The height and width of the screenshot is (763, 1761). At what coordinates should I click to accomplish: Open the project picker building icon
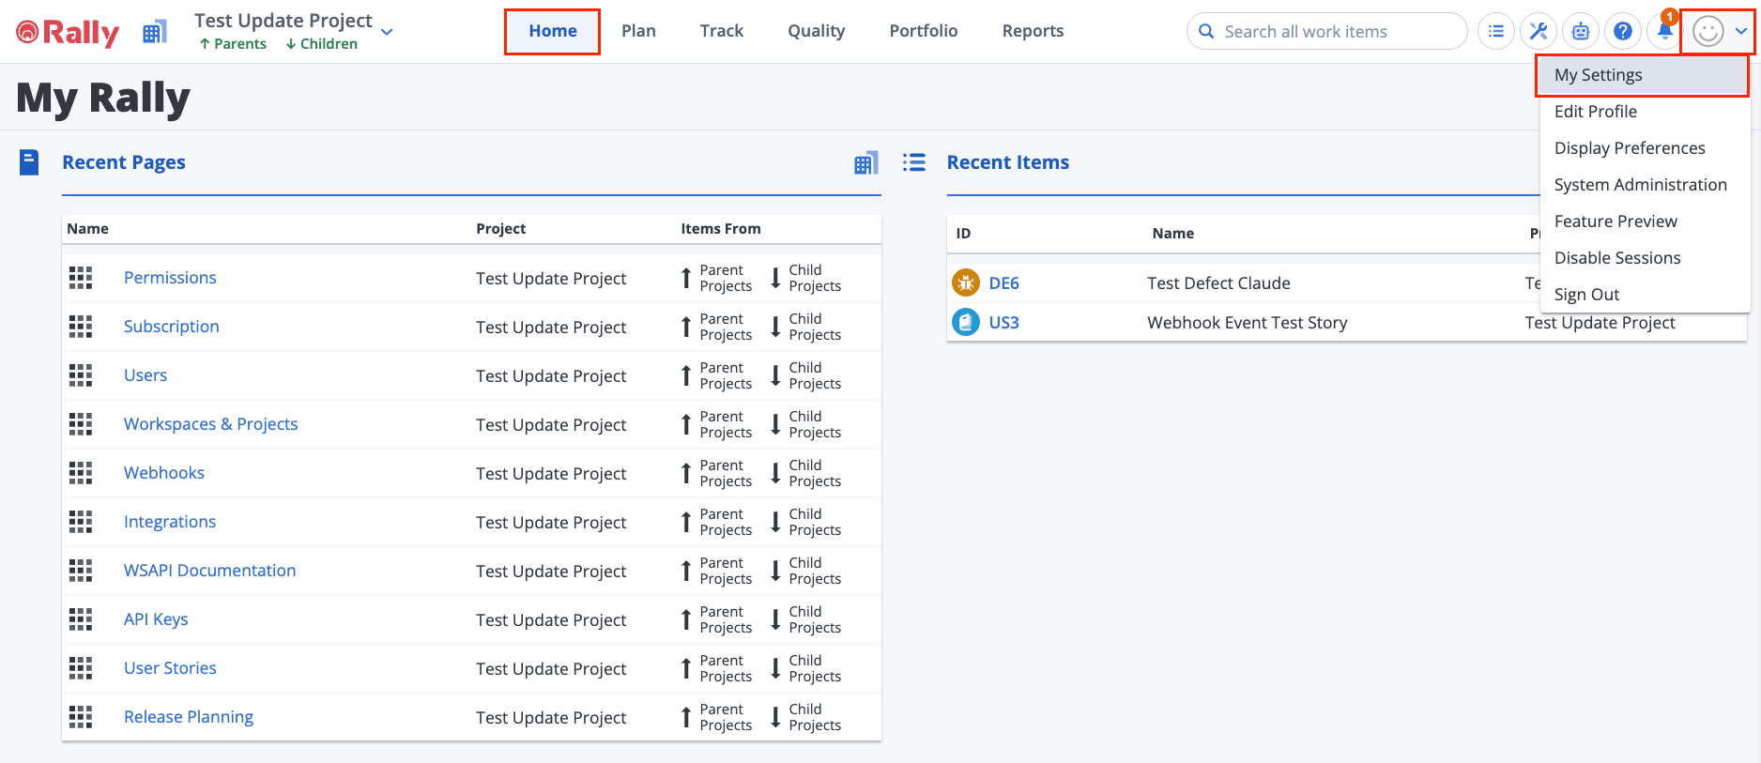155,32
